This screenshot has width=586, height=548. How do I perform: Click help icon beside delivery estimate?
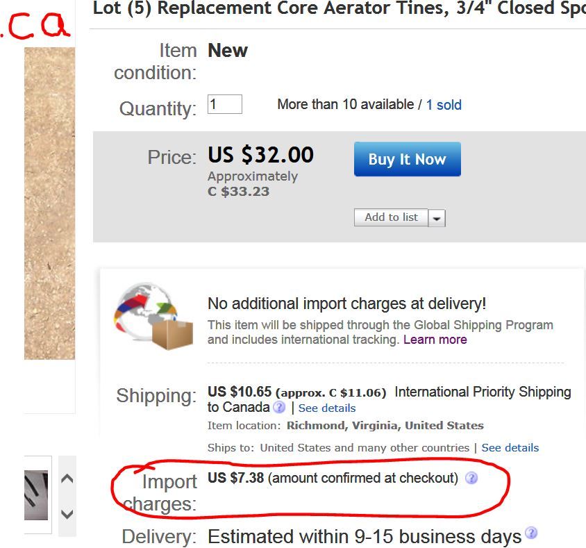[531, 533]
